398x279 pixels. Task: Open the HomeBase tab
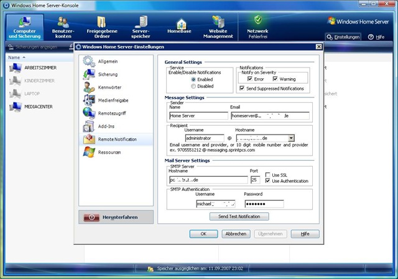pos(179,27)
